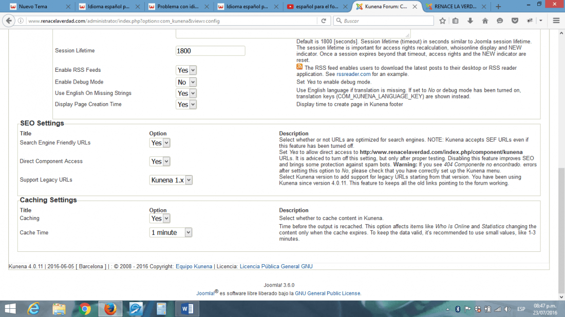
Task: Open Equipo Kunena link
Action: coord(194,267)
